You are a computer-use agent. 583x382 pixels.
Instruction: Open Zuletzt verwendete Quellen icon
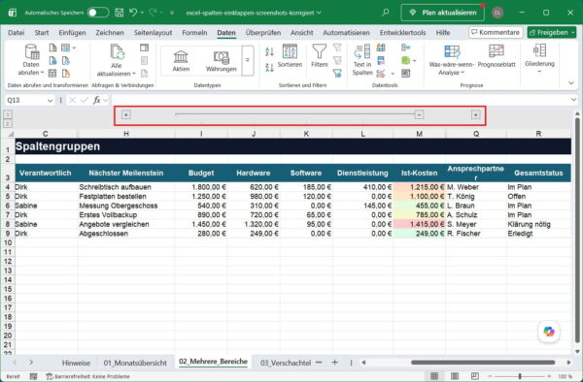pos(66,60)
